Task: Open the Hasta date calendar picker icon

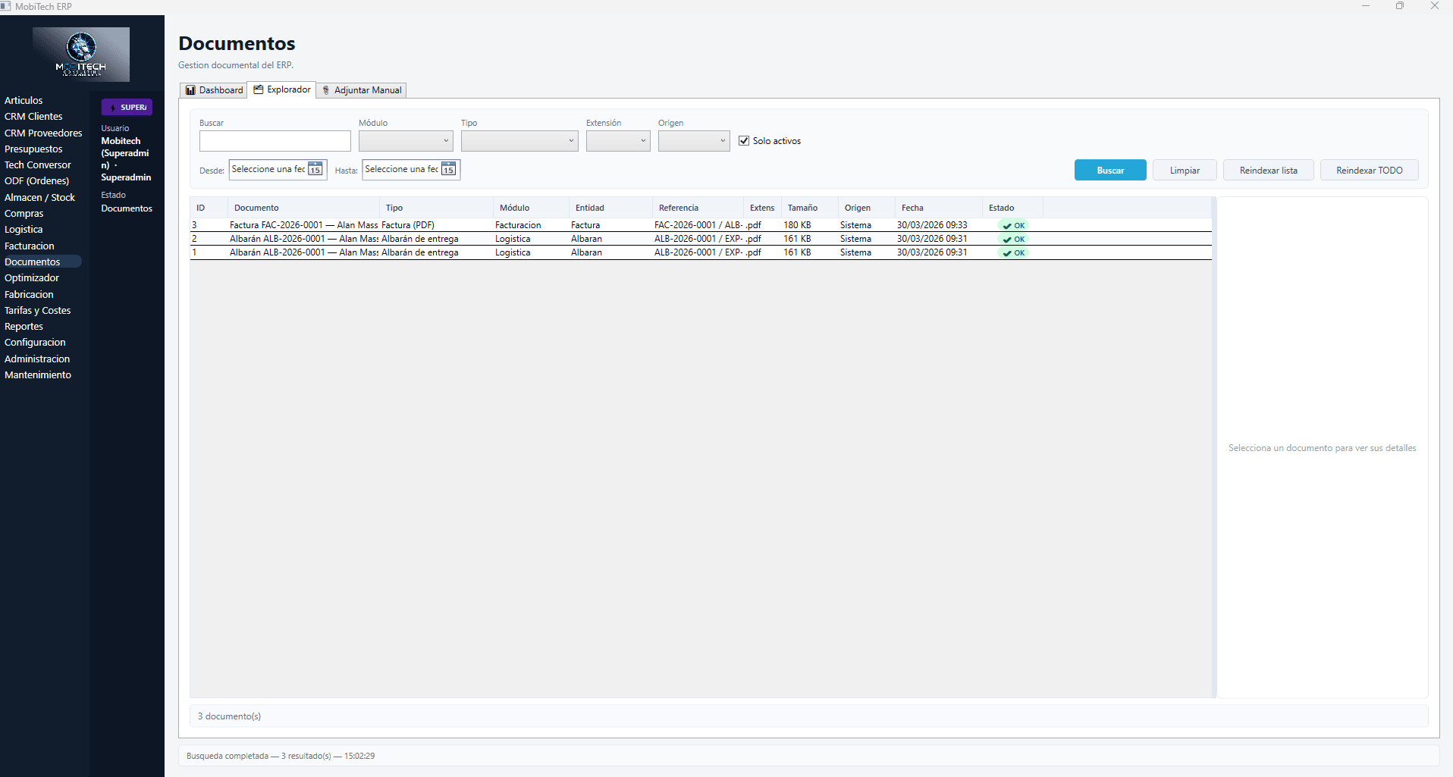Action: pyautogui.click(x=448, y=169)
